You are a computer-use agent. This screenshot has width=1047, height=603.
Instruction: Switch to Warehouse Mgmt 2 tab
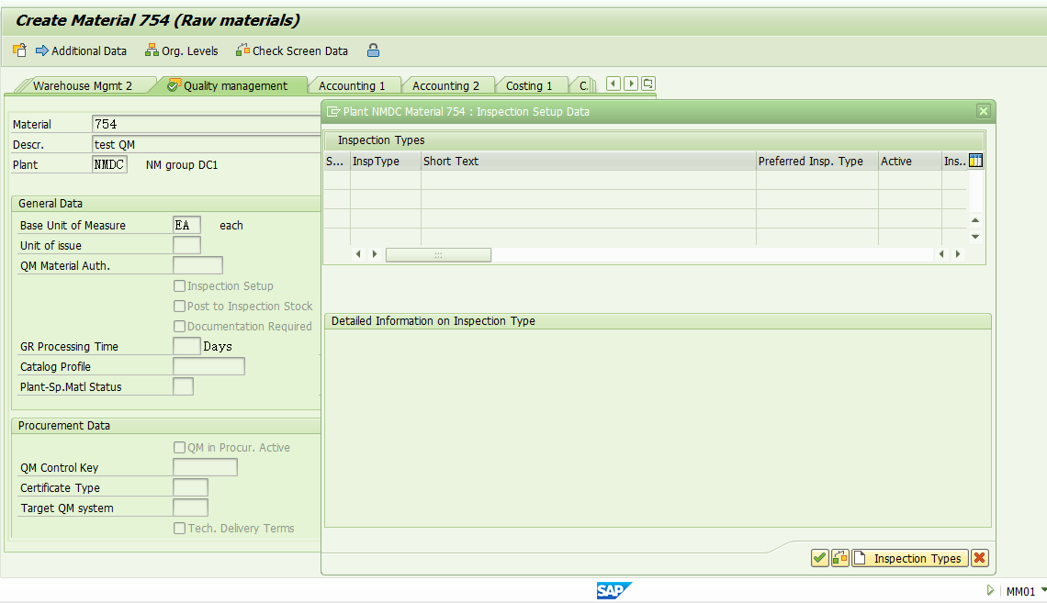point(82,86)
